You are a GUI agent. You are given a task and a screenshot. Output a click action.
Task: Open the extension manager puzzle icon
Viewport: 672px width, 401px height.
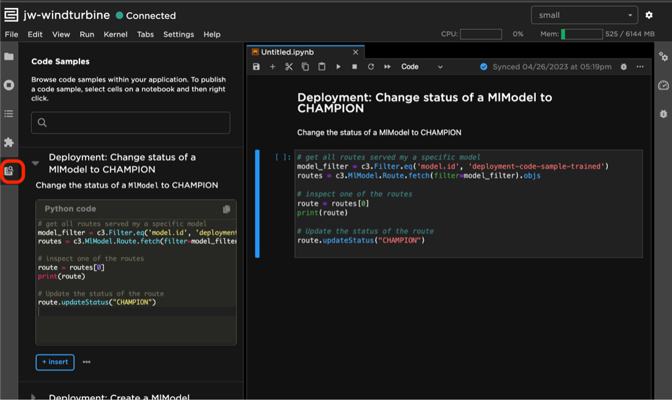point(9,142)
